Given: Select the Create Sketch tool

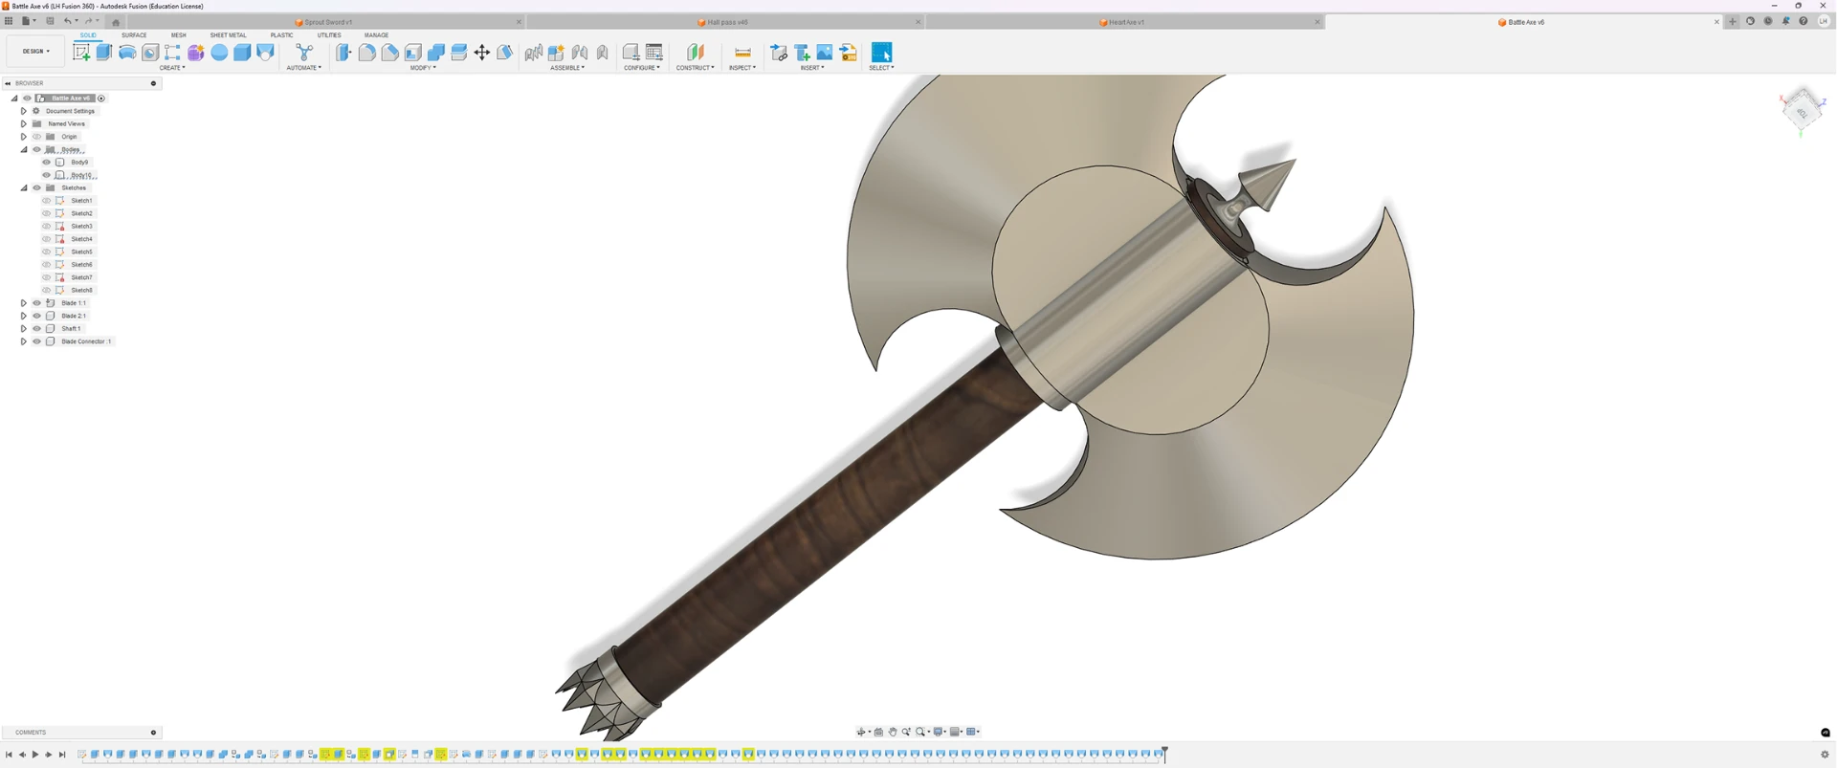Looking at the screenshot, I should coord(81,53).
